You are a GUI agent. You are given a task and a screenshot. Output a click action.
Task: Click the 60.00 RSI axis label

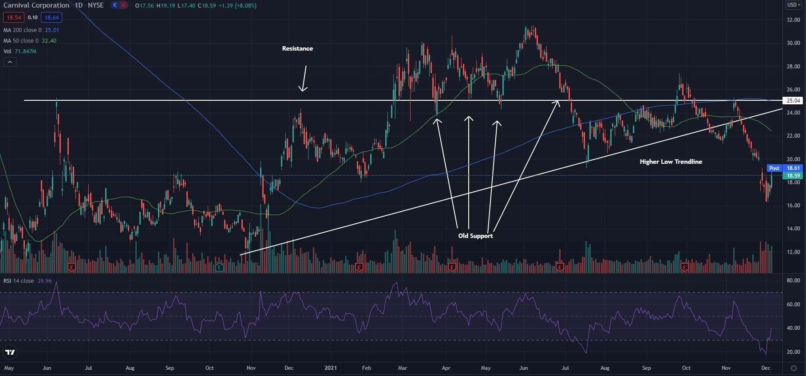[x=793, y=305]
